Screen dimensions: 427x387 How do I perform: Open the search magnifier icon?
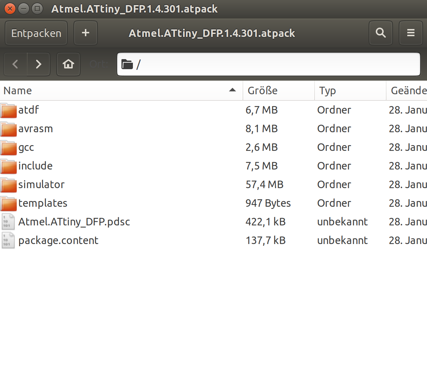tap(381, 33)
